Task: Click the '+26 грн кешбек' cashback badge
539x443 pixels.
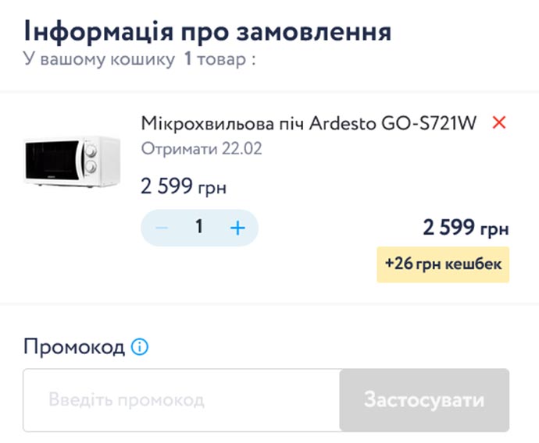Action: (x=443, y=265)
